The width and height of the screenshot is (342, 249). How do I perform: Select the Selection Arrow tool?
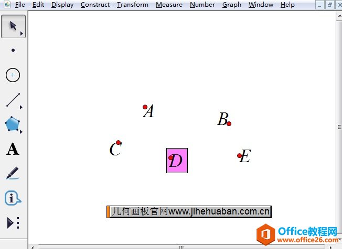[x=13, y=26]
